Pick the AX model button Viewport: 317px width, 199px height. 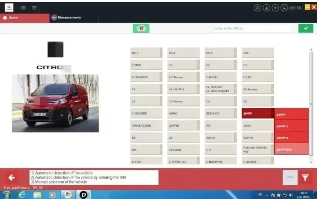(x=221, y=125)
